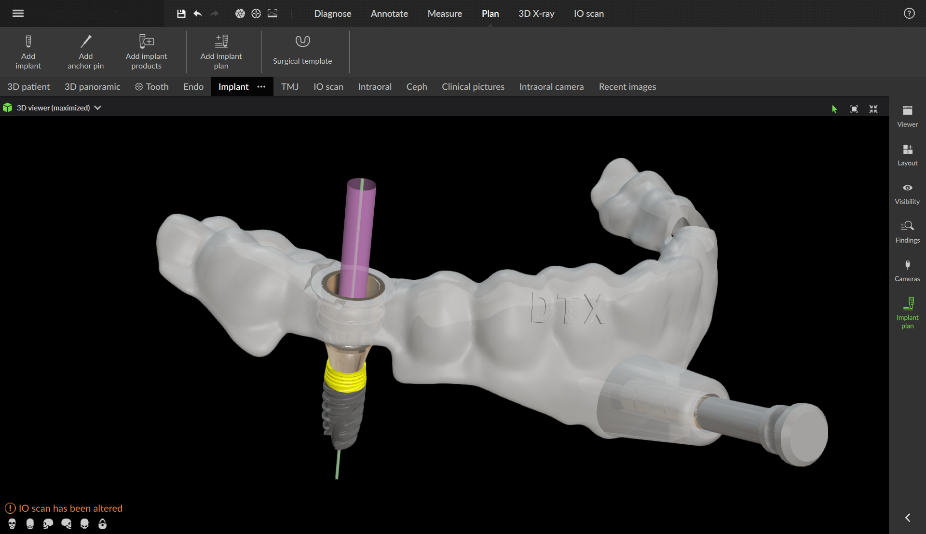This screenshot has width=926, height=534.
Task: Open the Measure menu
Action: 445,14
